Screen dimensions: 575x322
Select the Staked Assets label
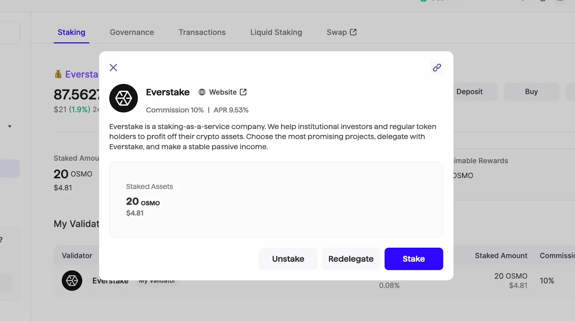coord(149,187)
